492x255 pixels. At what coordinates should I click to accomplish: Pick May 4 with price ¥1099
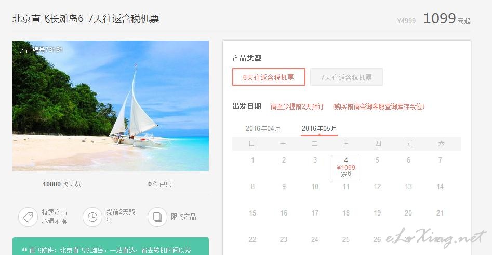click(346, 167)
